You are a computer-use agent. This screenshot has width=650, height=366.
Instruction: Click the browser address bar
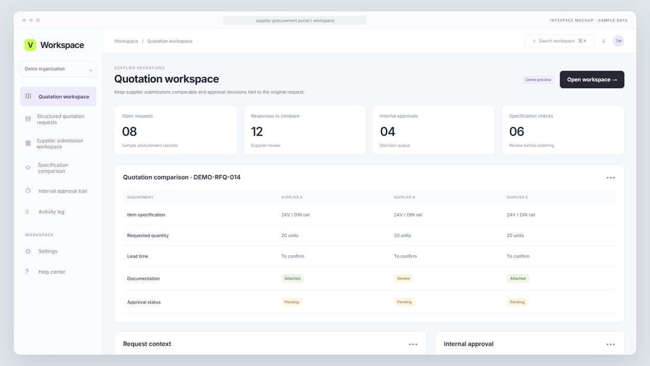(295, 20)
